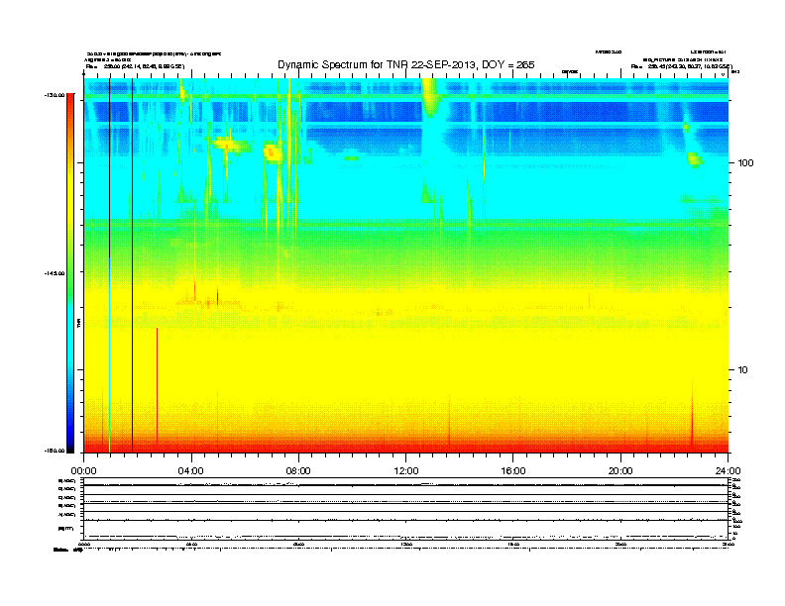Click the 04:00 time axis label
Screen dimensions: 785x606
[191, 471]
